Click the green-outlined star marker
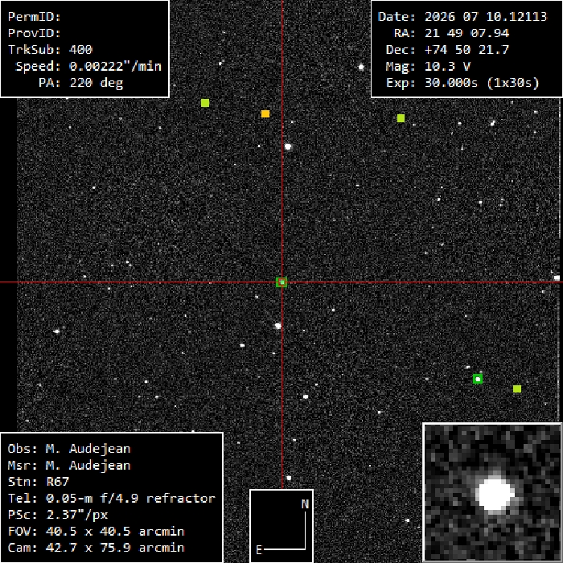Screen dimensions: 563x563 (478, 379)
